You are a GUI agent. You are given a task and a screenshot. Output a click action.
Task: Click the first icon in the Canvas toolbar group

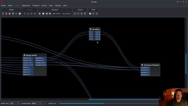point(75,14)
